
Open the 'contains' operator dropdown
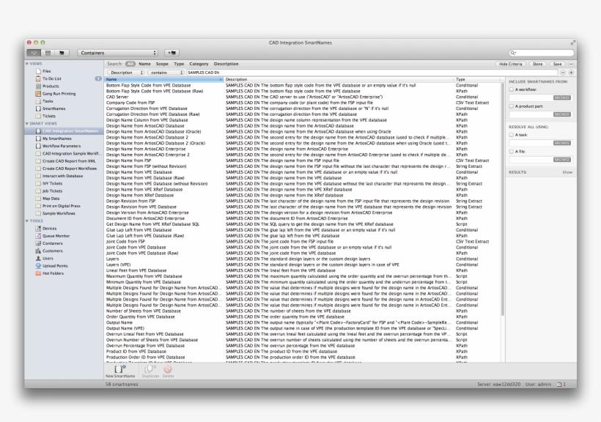tap(166, 73)
